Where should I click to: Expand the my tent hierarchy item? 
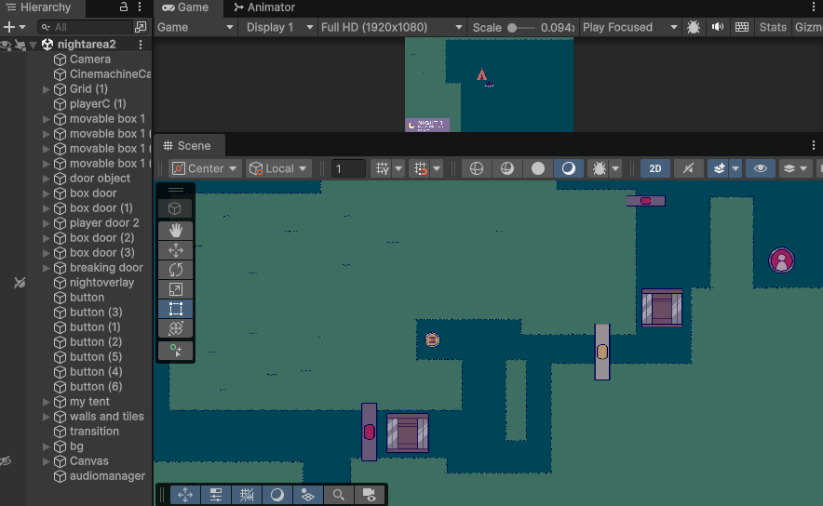point(47,402)
